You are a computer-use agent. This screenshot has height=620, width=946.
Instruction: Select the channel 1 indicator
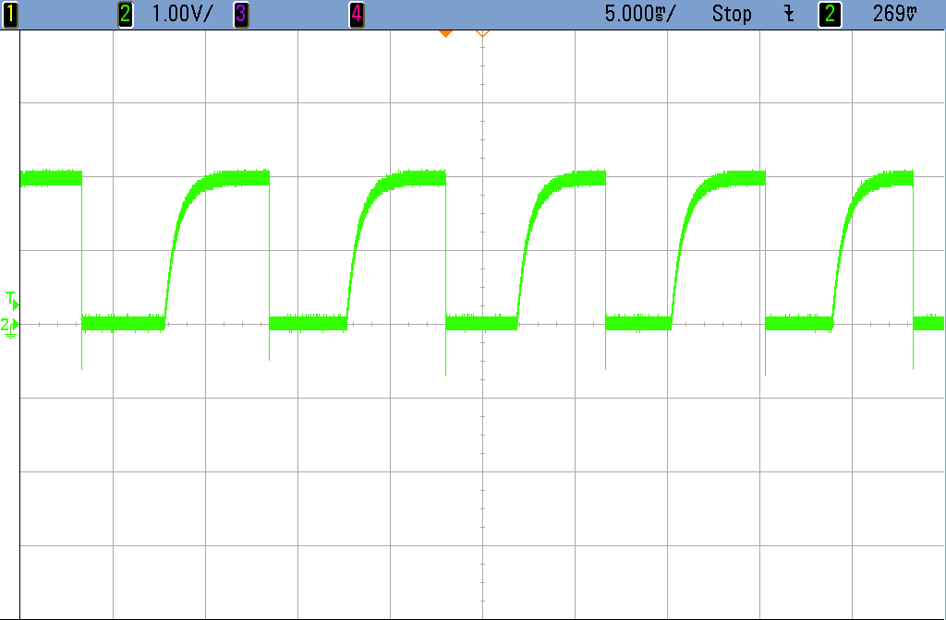9,14
